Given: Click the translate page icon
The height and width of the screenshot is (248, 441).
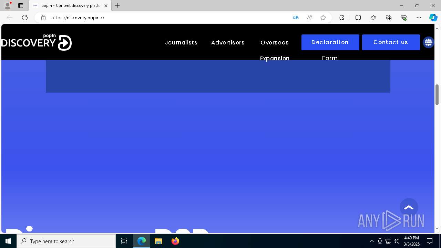Looking at the screenshot, I should coord(296,18).
